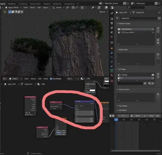Switch to the Rendering workspace tab

57,4
